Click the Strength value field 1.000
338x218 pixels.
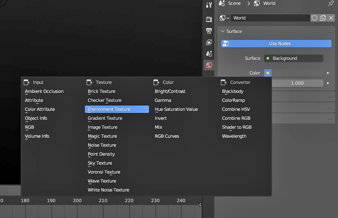point(297,83)
